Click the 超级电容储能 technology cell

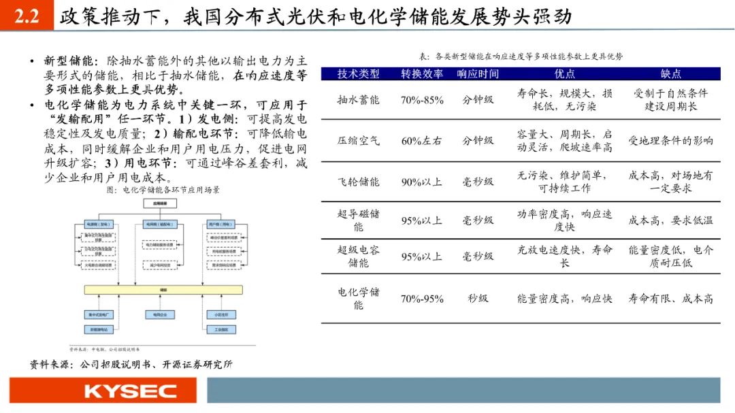coord(358,257)
